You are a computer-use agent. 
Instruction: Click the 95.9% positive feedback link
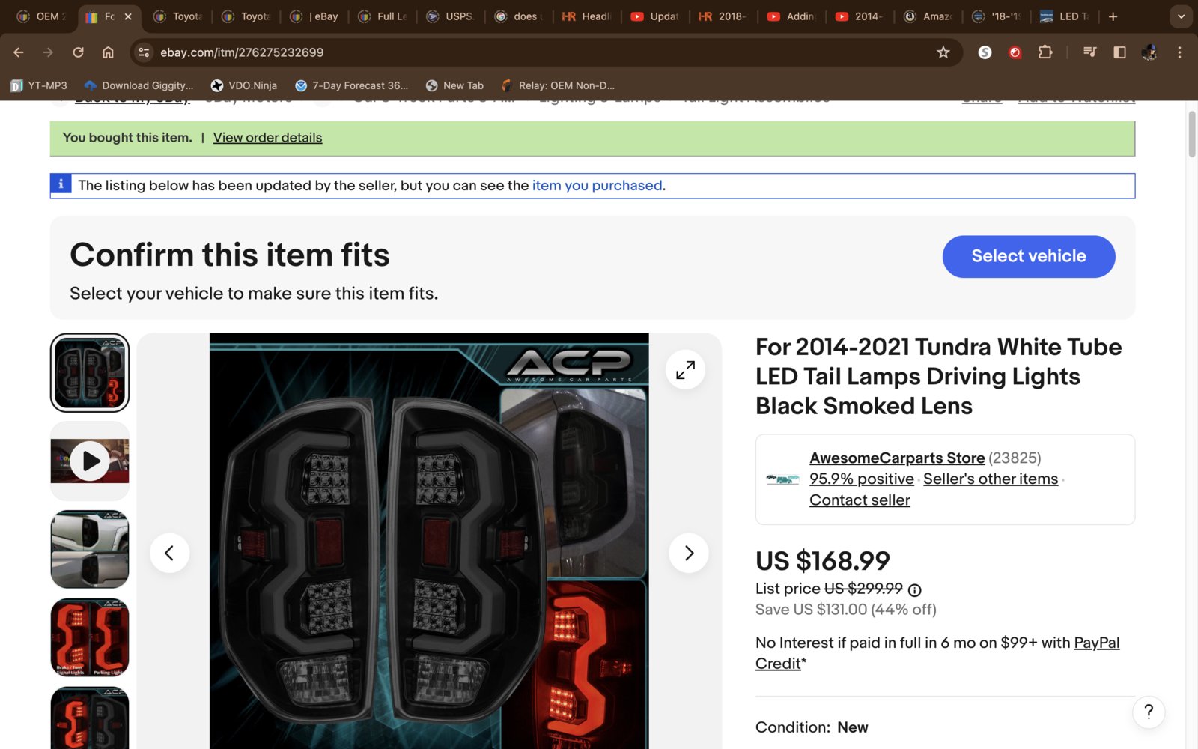pyautogui.click(x=862, y=479)
